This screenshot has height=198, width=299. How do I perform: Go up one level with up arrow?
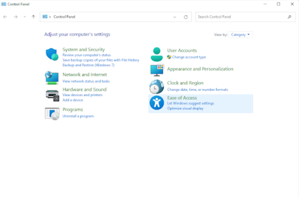pyautogui.click(x=33, y=17)
